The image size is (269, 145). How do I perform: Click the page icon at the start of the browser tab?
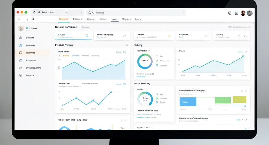coord(34,12)
